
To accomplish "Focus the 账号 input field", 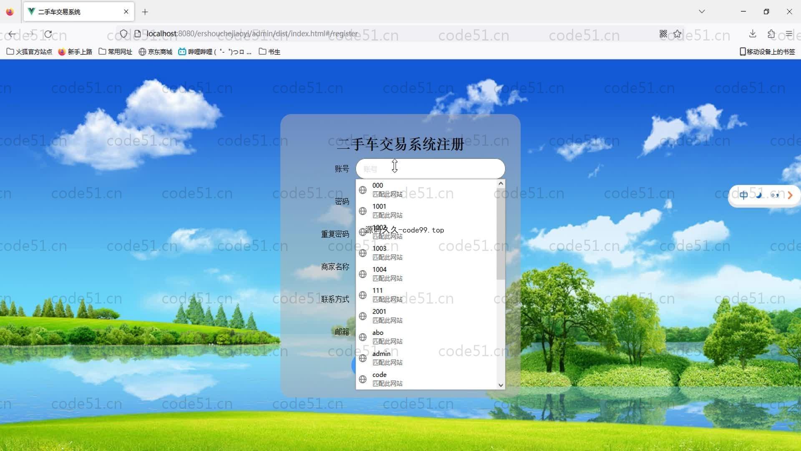I will 430,169.
